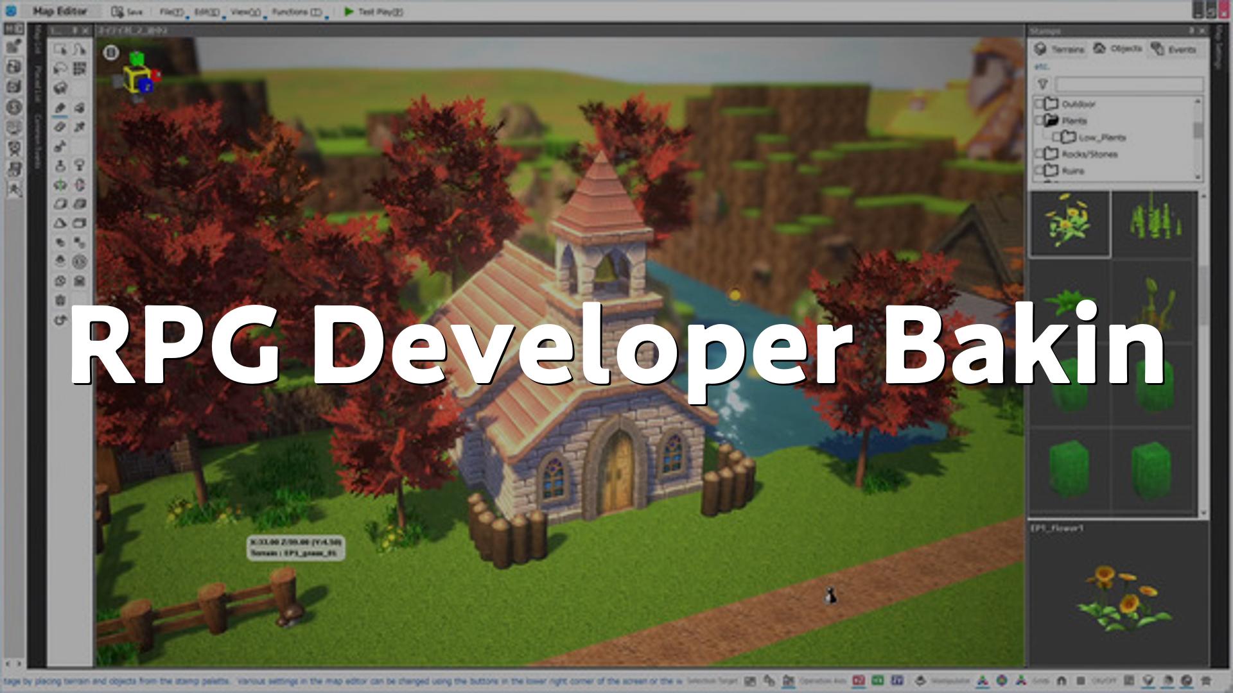The image size is (1233, 693).
Task: Open the Functions menu dropdown
Action: click(297, 12)
